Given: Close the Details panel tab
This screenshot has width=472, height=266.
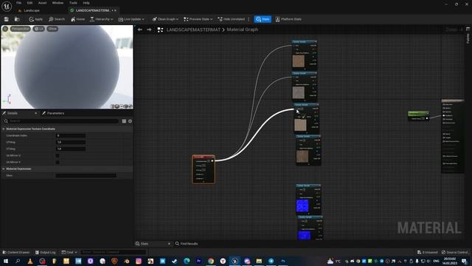Looking at the screenshot, I should pyautogui.click(x=36, y=113).
